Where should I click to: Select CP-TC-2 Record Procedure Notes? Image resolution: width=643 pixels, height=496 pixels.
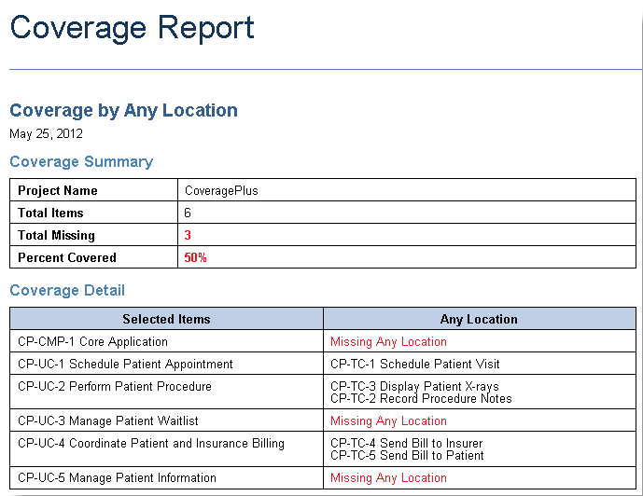click(x=421, y=398)
